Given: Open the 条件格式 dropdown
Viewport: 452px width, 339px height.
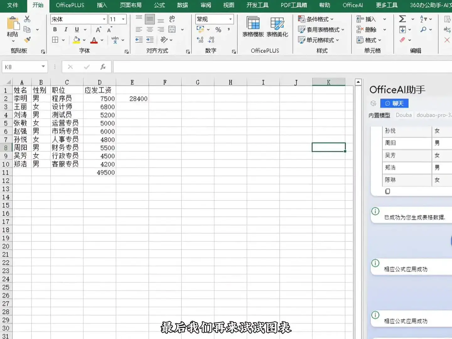Looking at the screenshot, I should pyautogui.click(x=318, y=19).
